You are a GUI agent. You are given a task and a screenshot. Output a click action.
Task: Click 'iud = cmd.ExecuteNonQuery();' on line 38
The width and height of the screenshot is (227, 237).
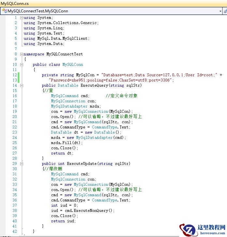click(83, 211)
